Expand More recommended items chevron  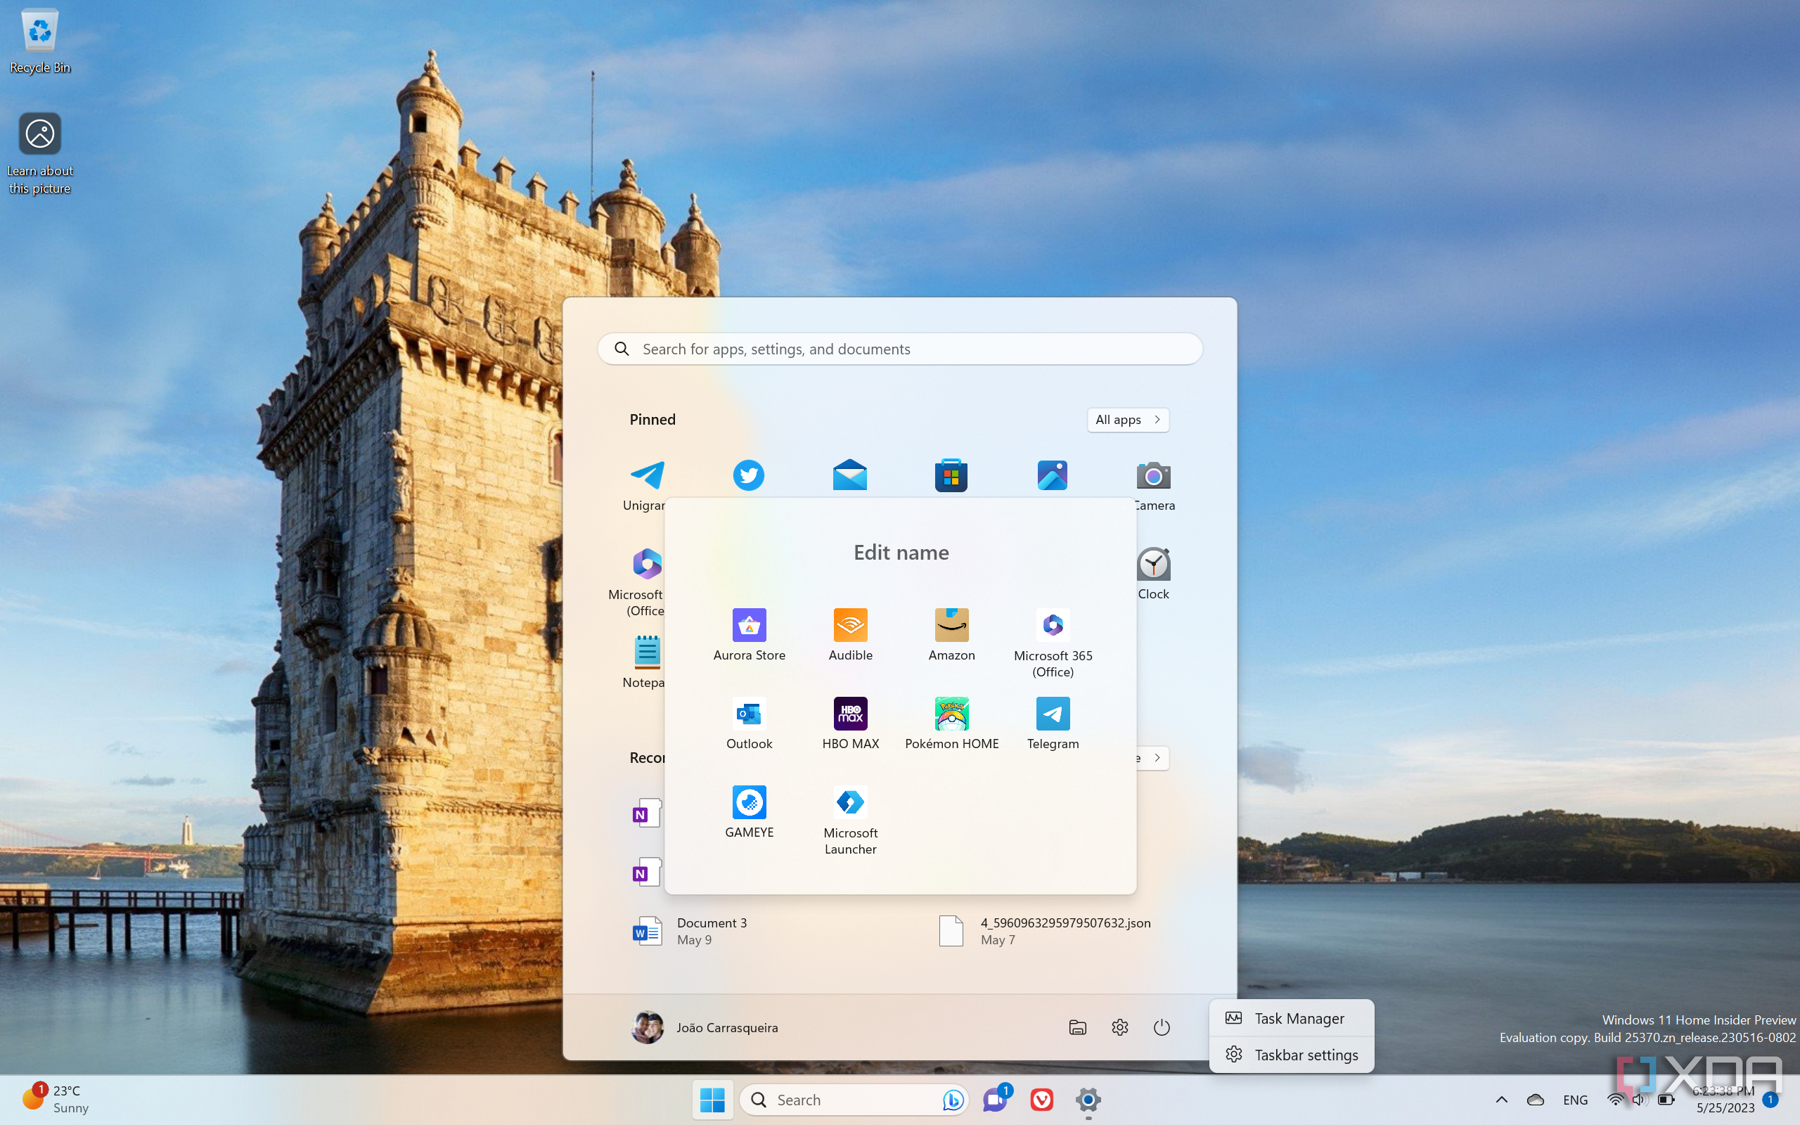point(1157,757)
